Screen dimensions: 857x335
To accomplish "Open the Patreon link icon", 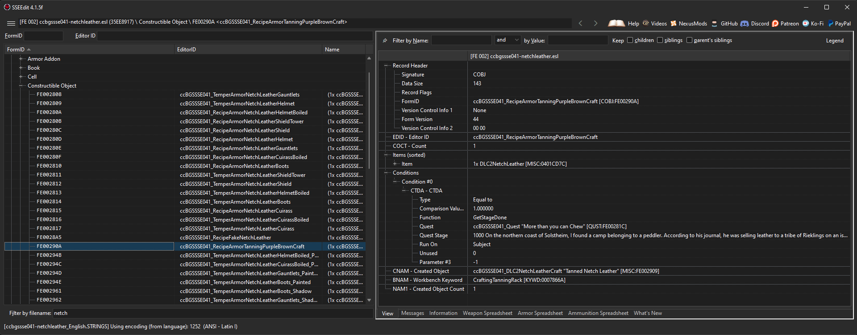I will [775, 24].
